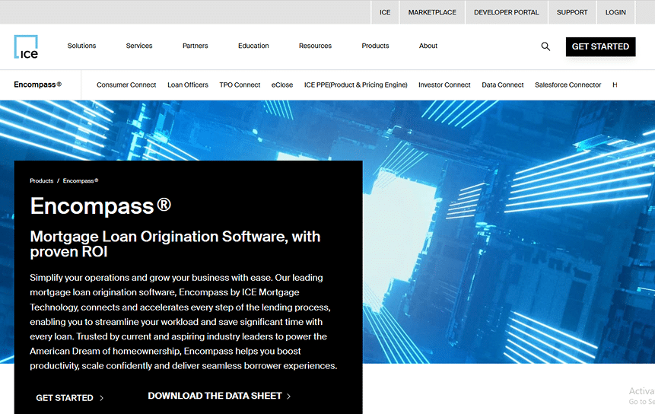Image resolution: width=655 pixels, height=414 pixels.
Task: Open the Solutions menu
Action: (82, 46)
